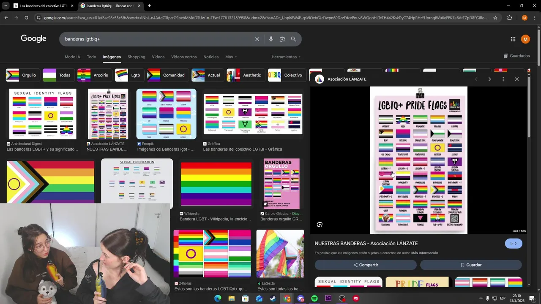541x304 pixels.
Task: Switch to the Modo IA tab
Action: tap(72, 57)
